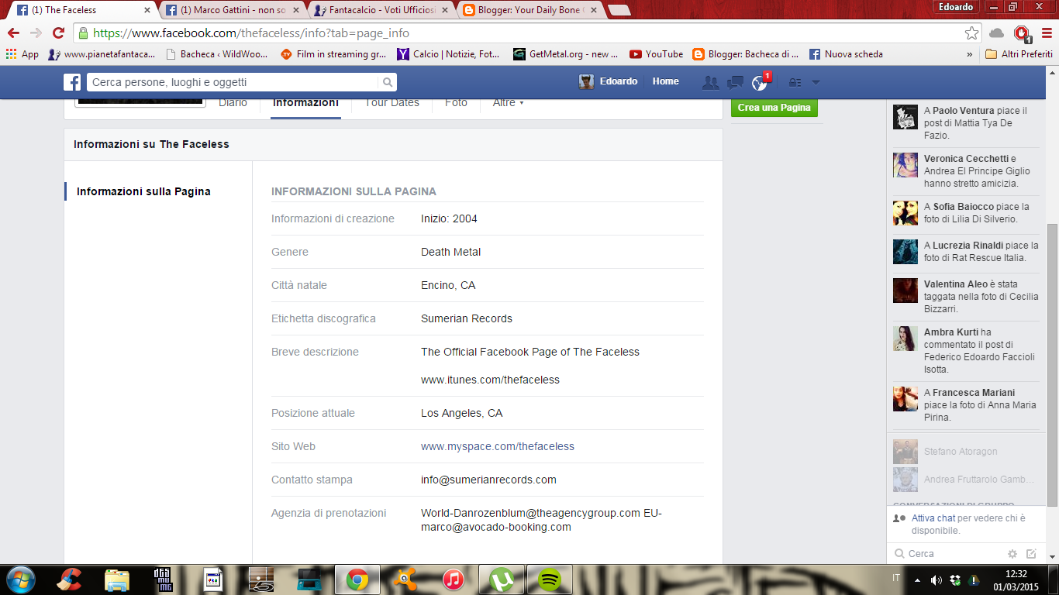Viewport: 1059px width, 595px height.
Task: Click the Crea una Pagina button
Action: coord(774,108)
